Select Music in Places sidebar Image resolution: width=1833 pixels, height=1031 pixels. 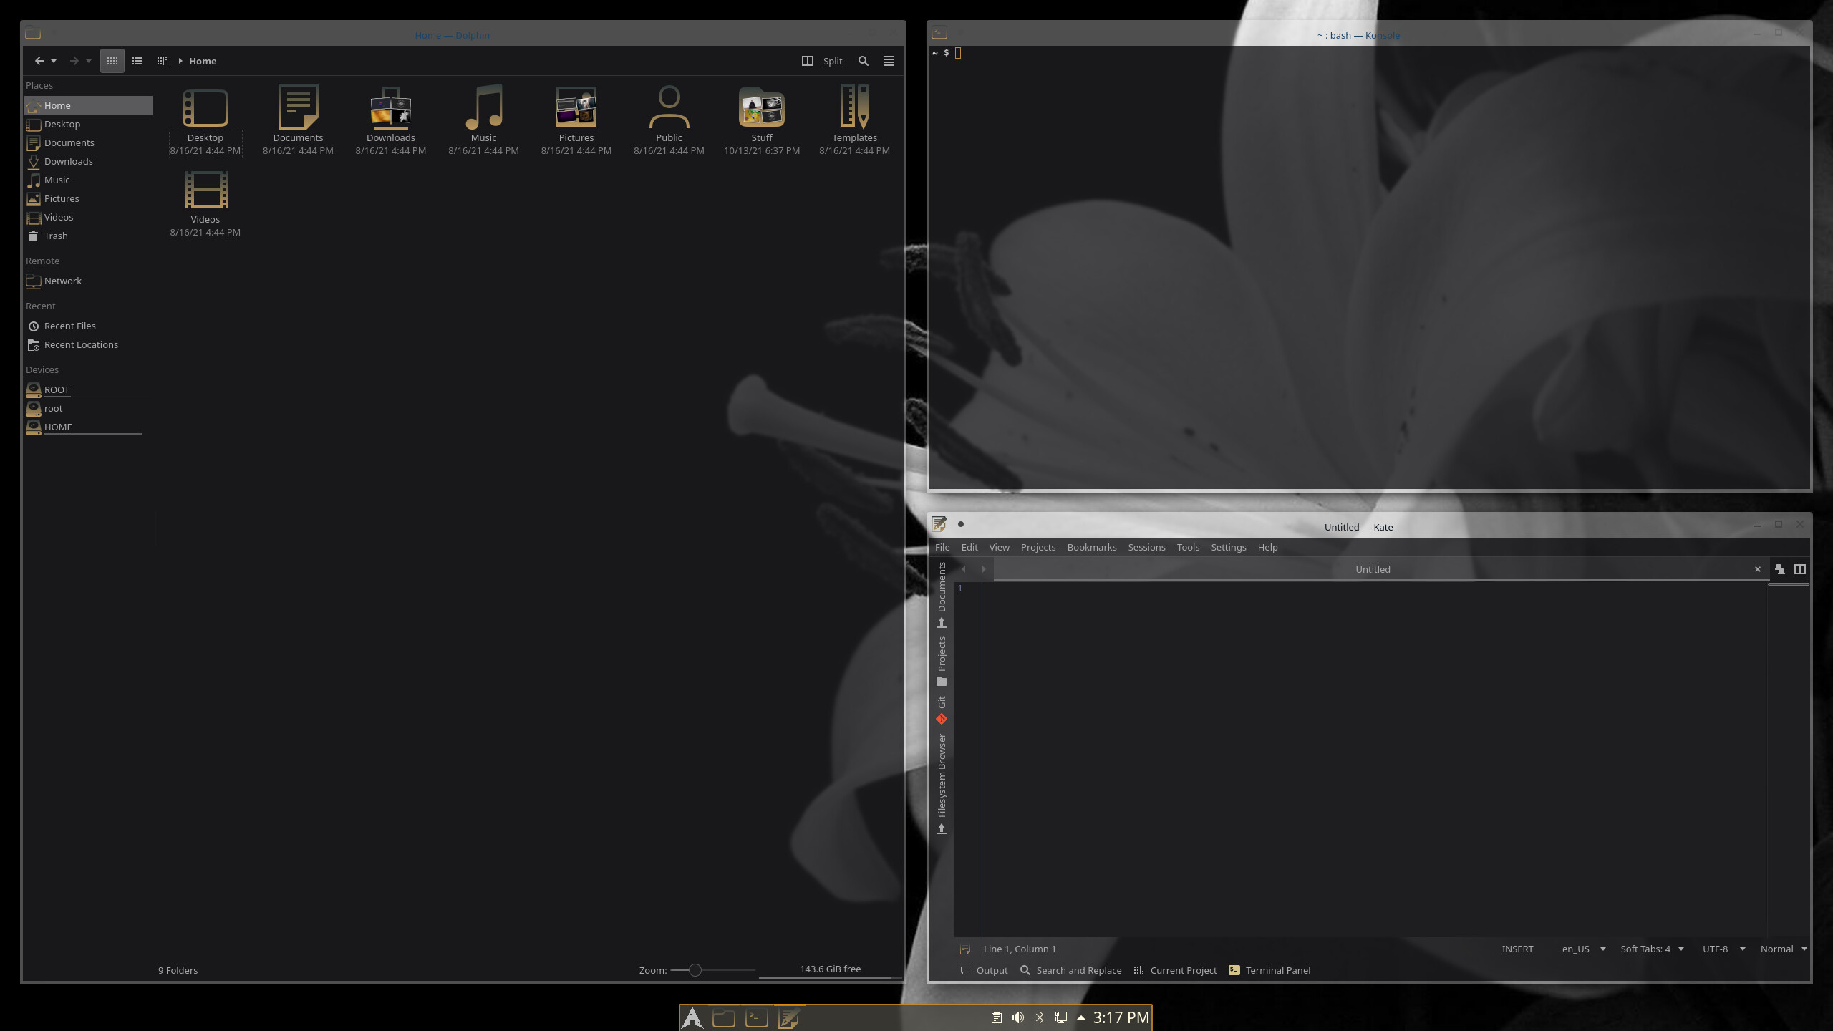click(88, 180)
